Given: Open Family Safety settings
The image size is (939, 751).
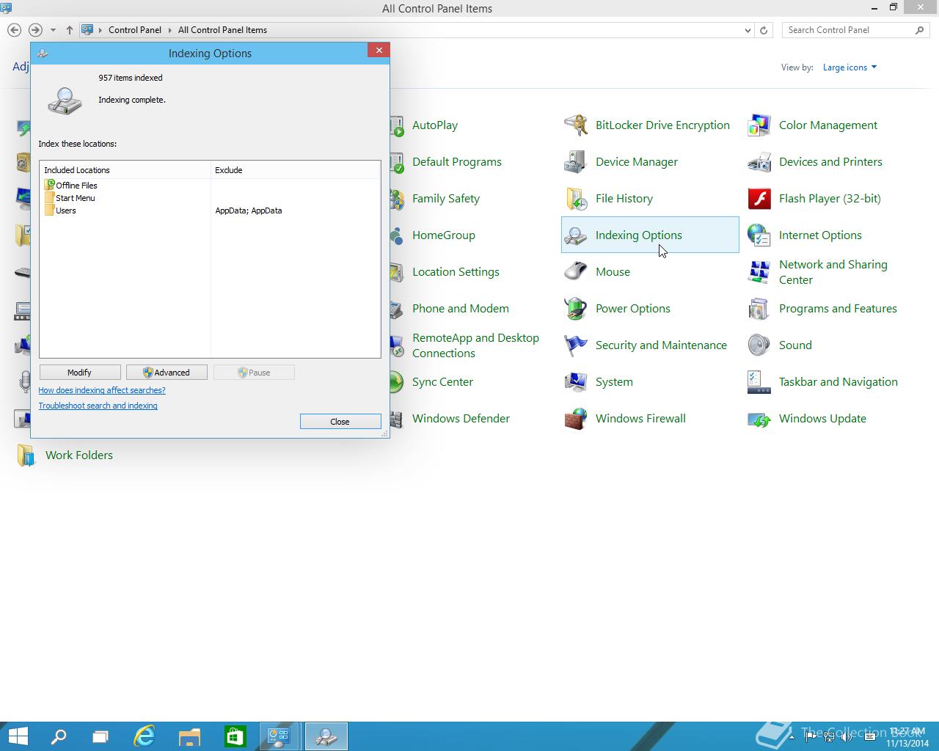Looking at the screenshot, I should pyautogui.click(x=445, y=199).
